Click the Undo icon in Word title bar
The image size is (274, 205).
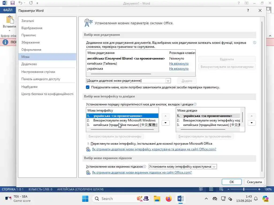[x=20, y=3]
